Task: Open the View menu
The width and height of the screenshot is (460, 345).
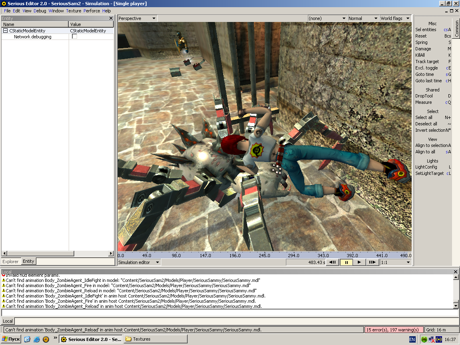Action: (x=27, y=11)
